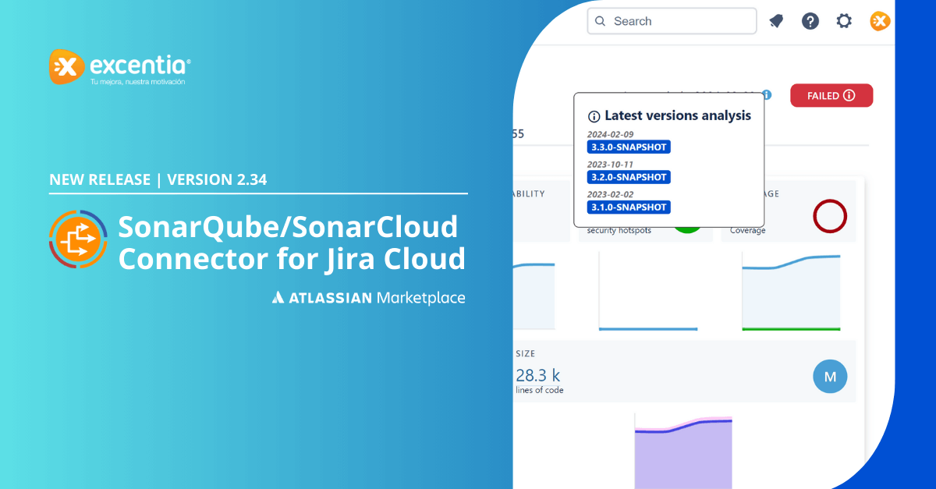
Task: Open the notifications megaphone icon
Action: coord(776,21)
